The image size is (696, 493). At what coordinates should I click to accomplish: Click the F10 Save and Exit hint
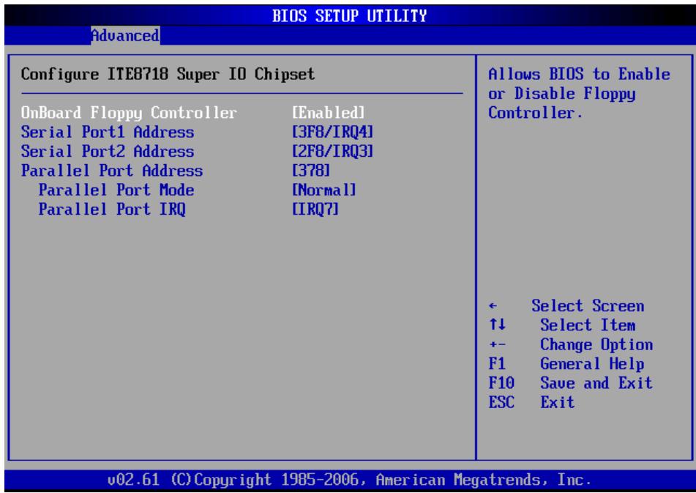pos(570,383)
